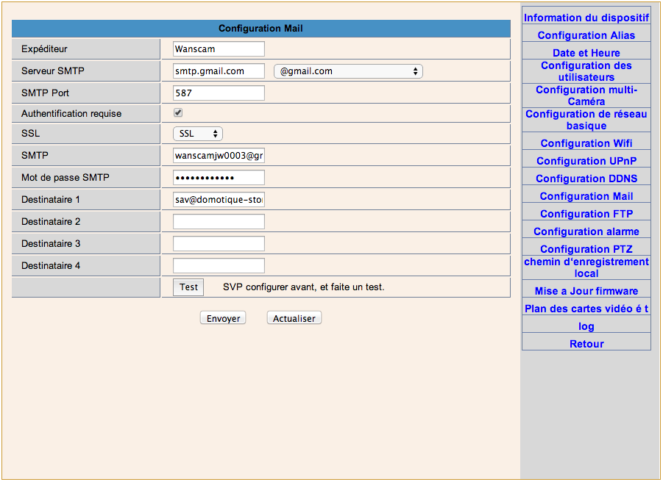Click the SMTP Port field
663x482 pixels.
[219, 93]
